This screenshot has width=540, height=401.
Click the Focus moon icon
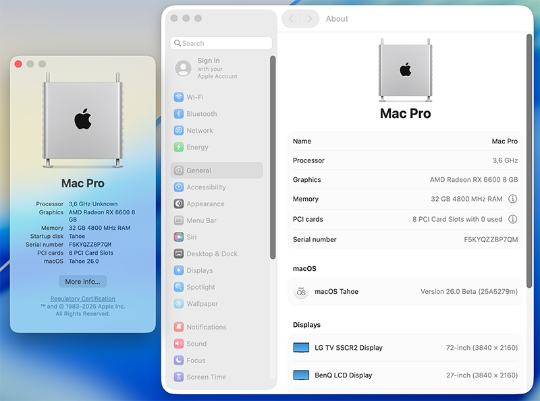point(178,360)
